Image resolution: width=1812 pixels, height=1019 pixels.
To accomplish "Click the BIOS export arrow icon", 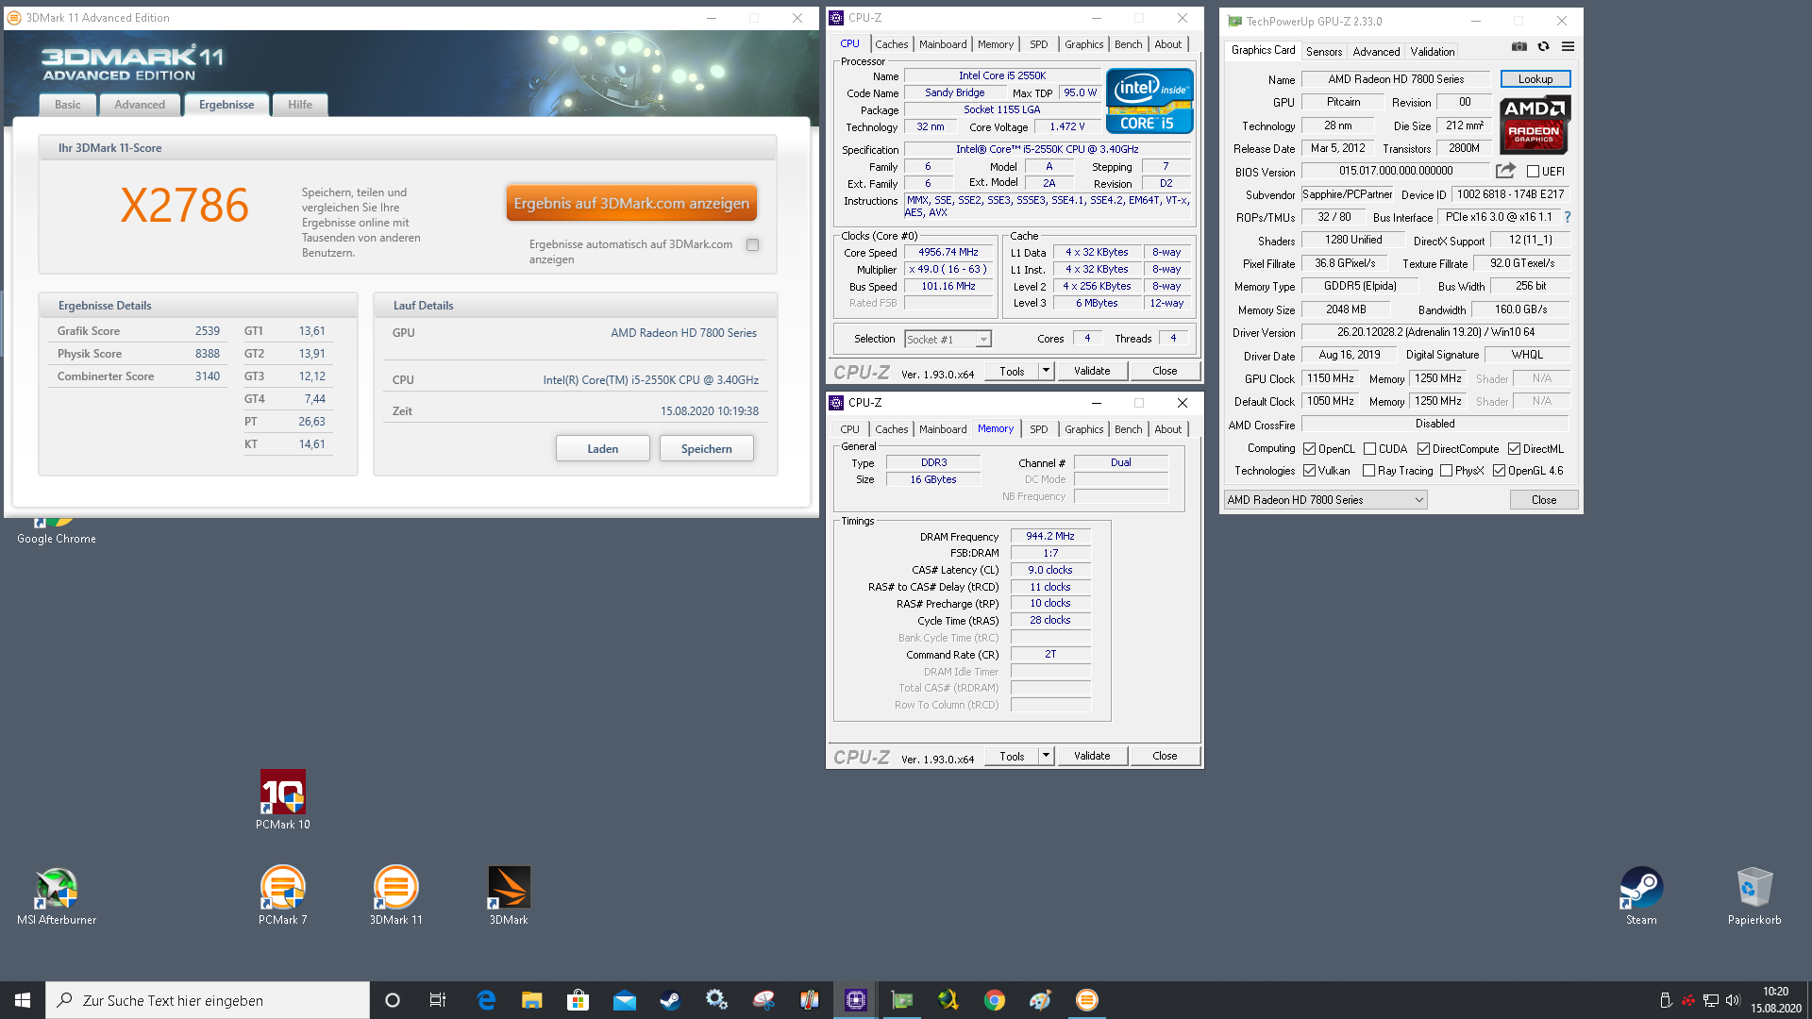I will coord(1505,171).
